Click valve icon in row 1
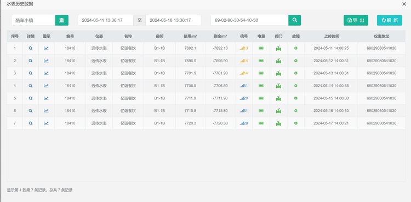 pos(278,48)
